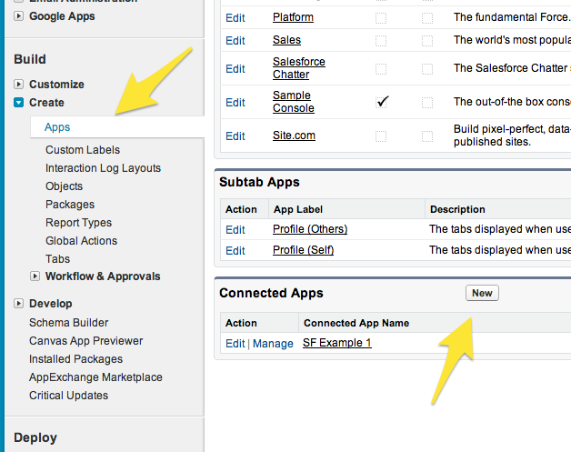
Task: Open Custom Labels
Action: (x=83, y=150)
